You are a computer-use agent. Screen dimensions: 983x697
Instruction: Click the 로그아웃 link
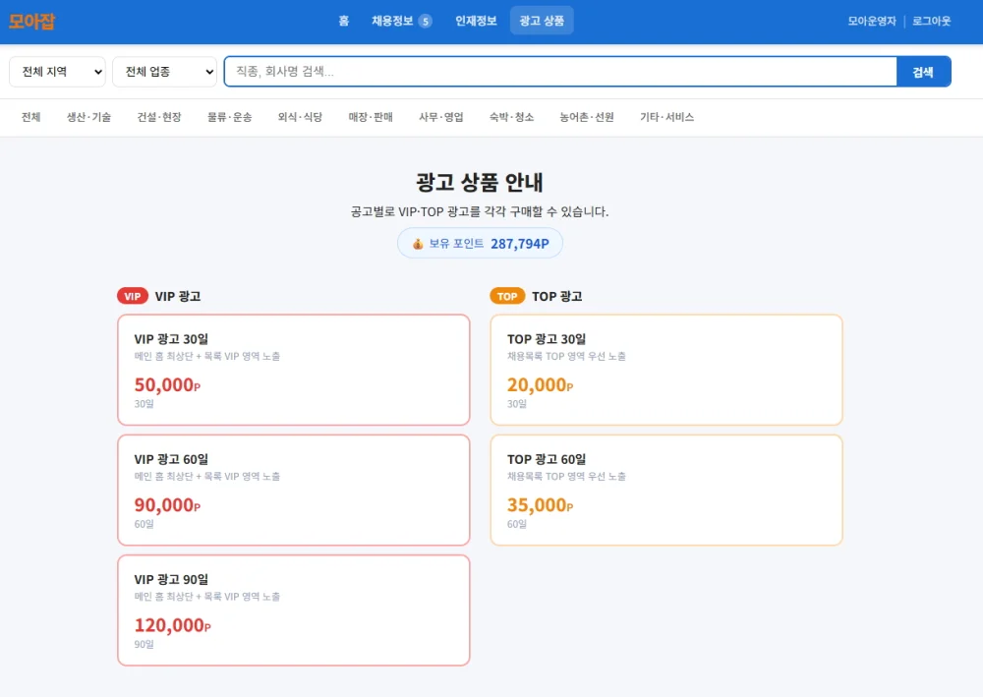click(x=931, y=21)
